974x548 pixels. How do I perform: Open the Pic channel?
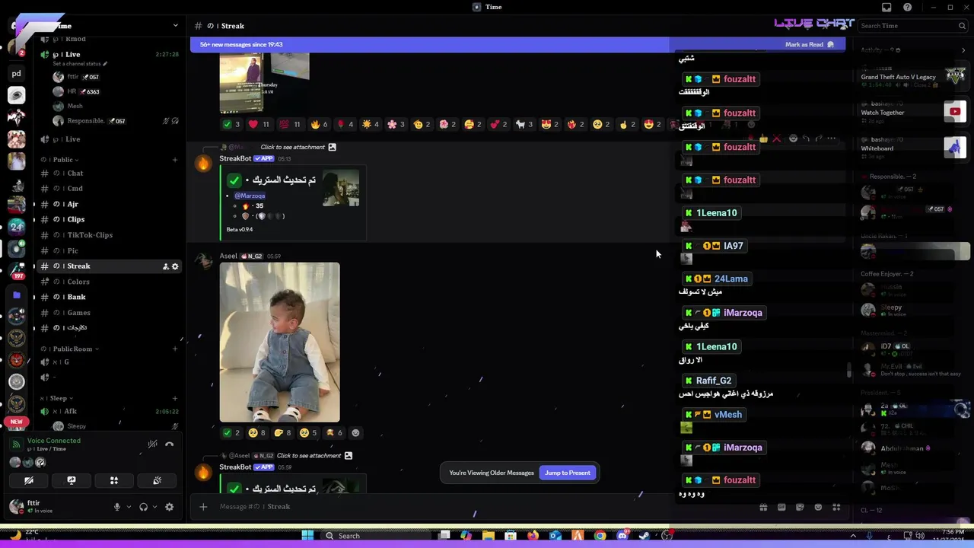click(x=108, y=250)
